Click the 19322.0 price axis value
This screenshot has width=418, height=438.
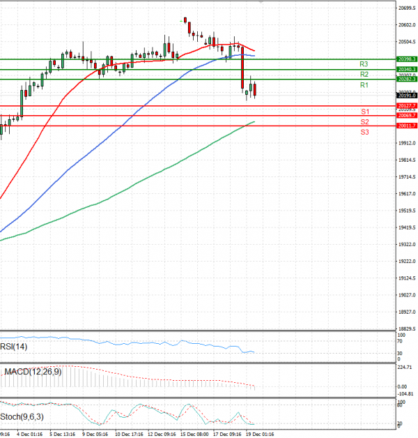pos(407,244)
